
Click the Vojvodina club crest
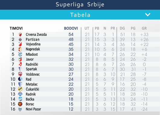(20, 44)
